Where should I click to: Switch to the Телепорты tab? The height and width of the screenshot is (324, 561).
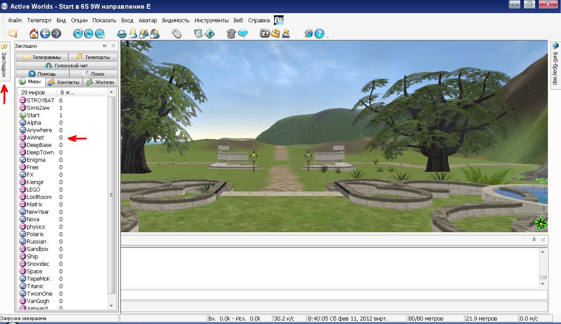[93, 57]
